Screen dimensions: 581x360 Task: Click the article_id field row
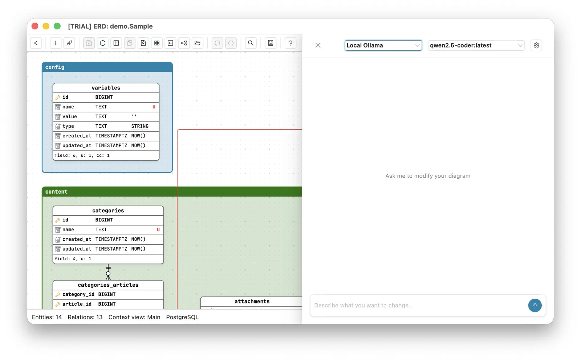108,304
